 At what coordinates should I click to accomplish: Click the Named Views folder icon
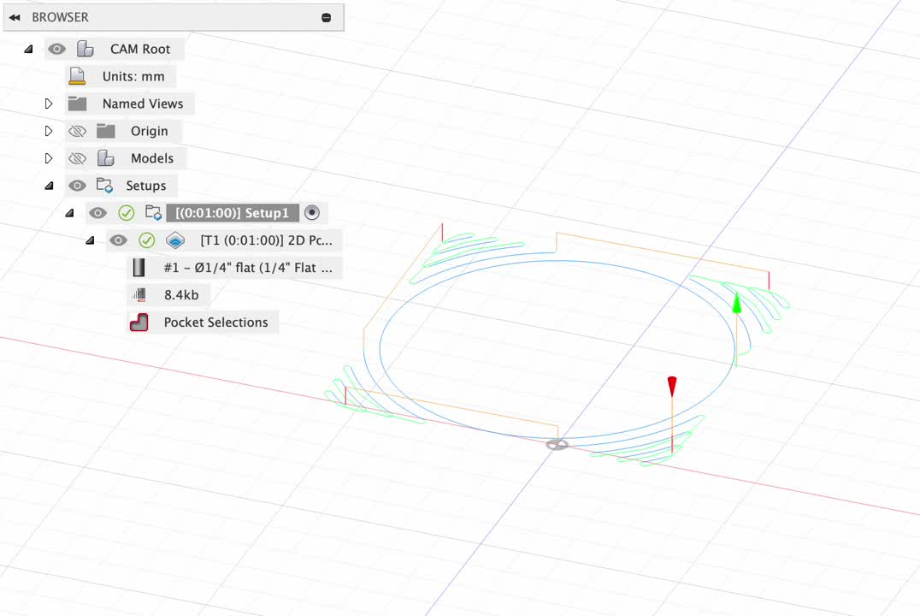tap(77, 104)
